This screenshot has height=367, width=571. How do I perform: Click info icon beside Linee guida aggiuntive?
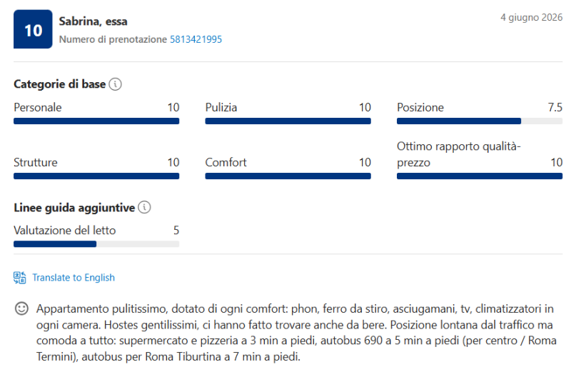click(x=145, y=207)
